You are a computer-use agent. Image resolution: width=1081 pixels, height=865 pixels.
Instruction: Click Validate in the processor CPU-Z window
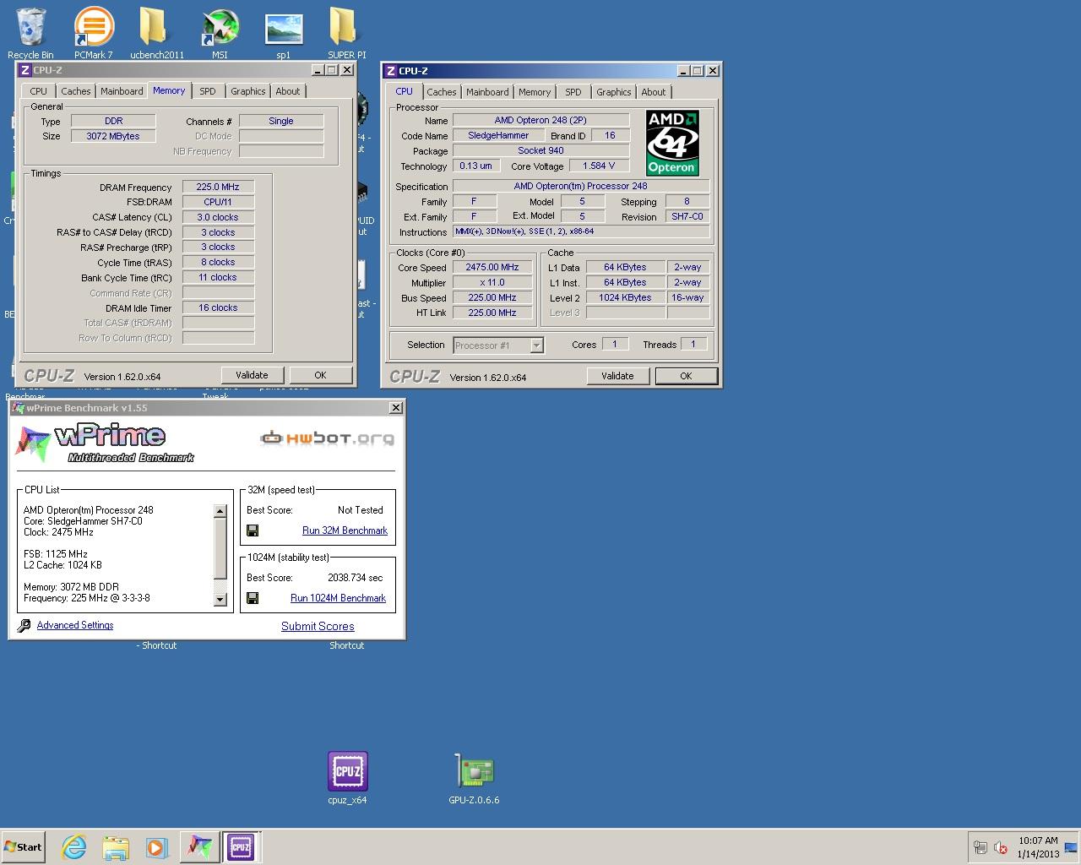click(x=617, y=376)
